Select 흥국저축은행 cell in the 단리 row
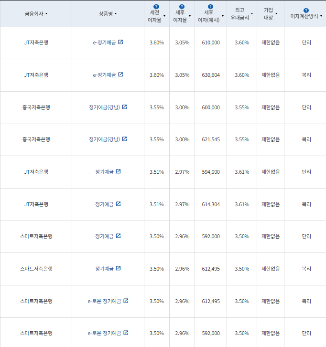326x347 pixels. pos(36,107)
